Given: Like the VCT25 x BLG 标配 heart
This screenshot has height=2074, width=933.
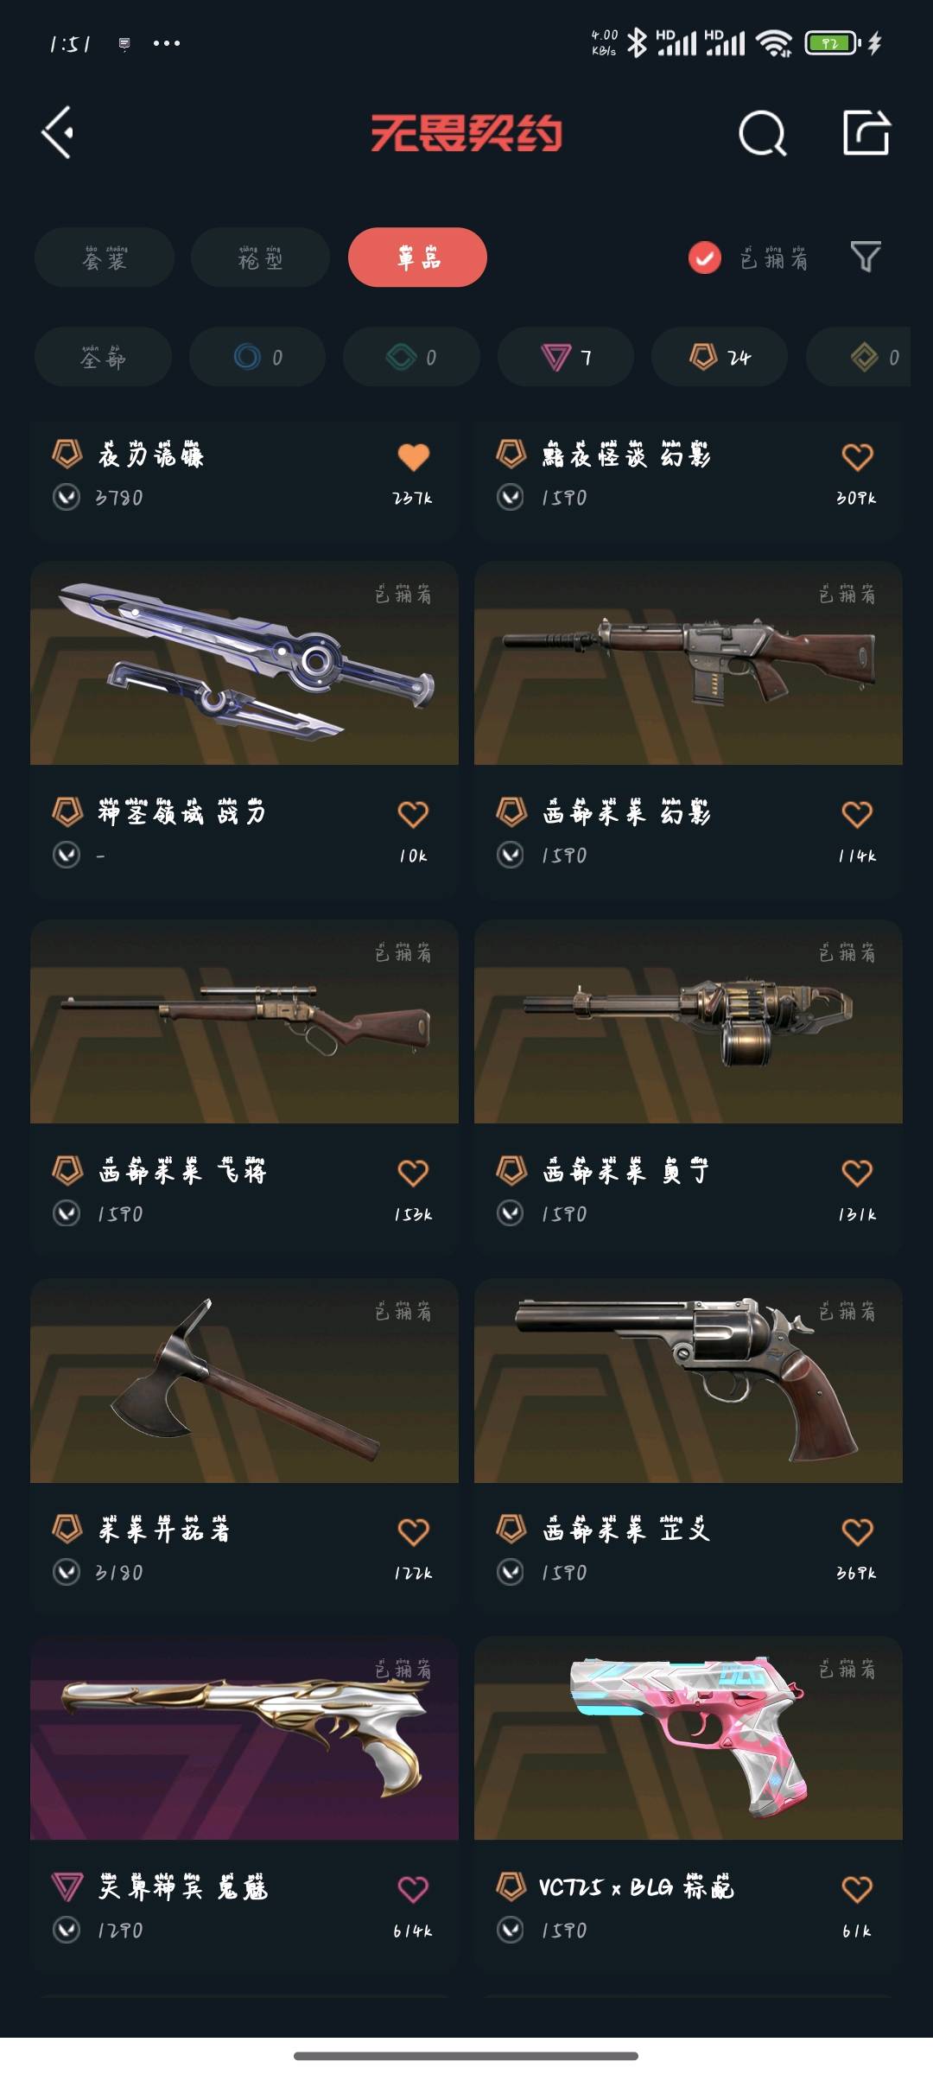Looking at the screenshot, I should pos(857,1889).
